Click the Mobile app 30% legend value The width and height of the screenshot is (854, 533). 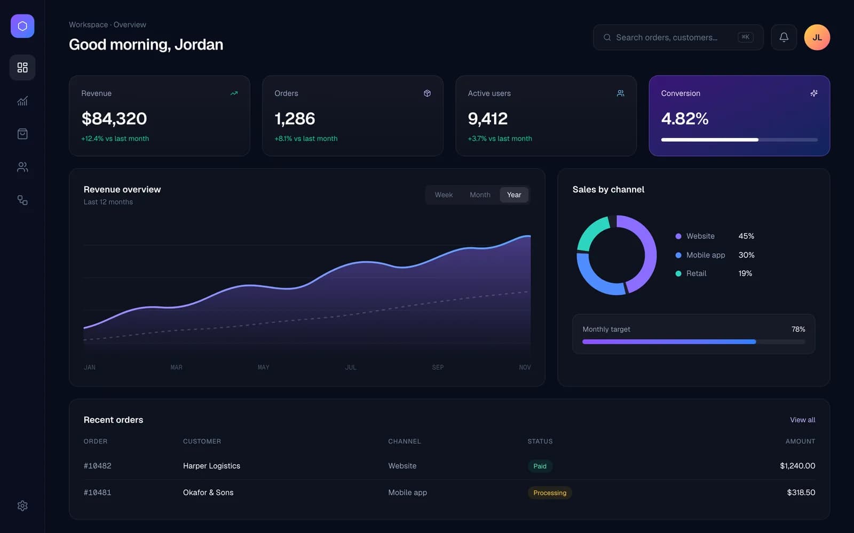746,255
